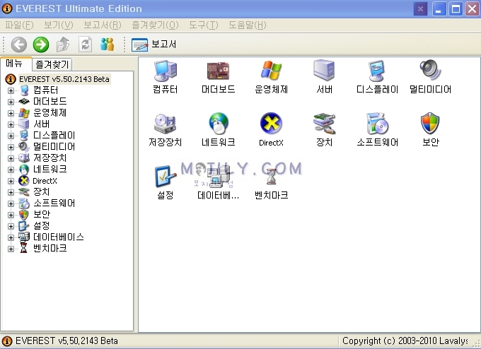Click the purple X button in title bar
Screen dimensions: 481x349
click(420, 8)
